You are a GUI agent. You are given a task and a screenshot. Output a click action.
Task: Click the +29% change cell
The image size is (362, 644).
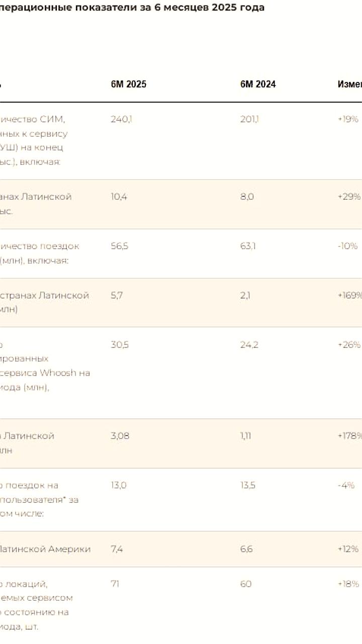pyautogui.click(x=349, y=197)
